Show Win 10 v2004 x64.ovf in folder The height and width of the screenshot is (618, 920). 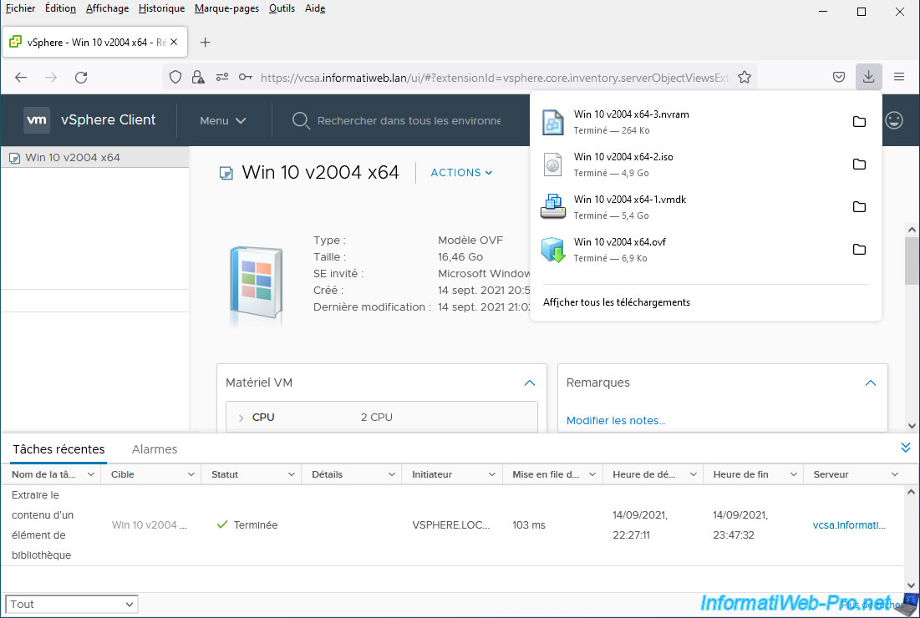(x=859, y=250)
